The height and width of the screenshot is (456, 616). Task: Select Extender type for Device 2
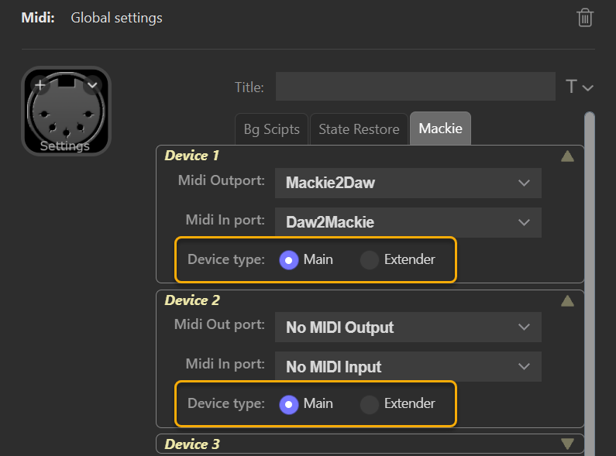(370, 404)
